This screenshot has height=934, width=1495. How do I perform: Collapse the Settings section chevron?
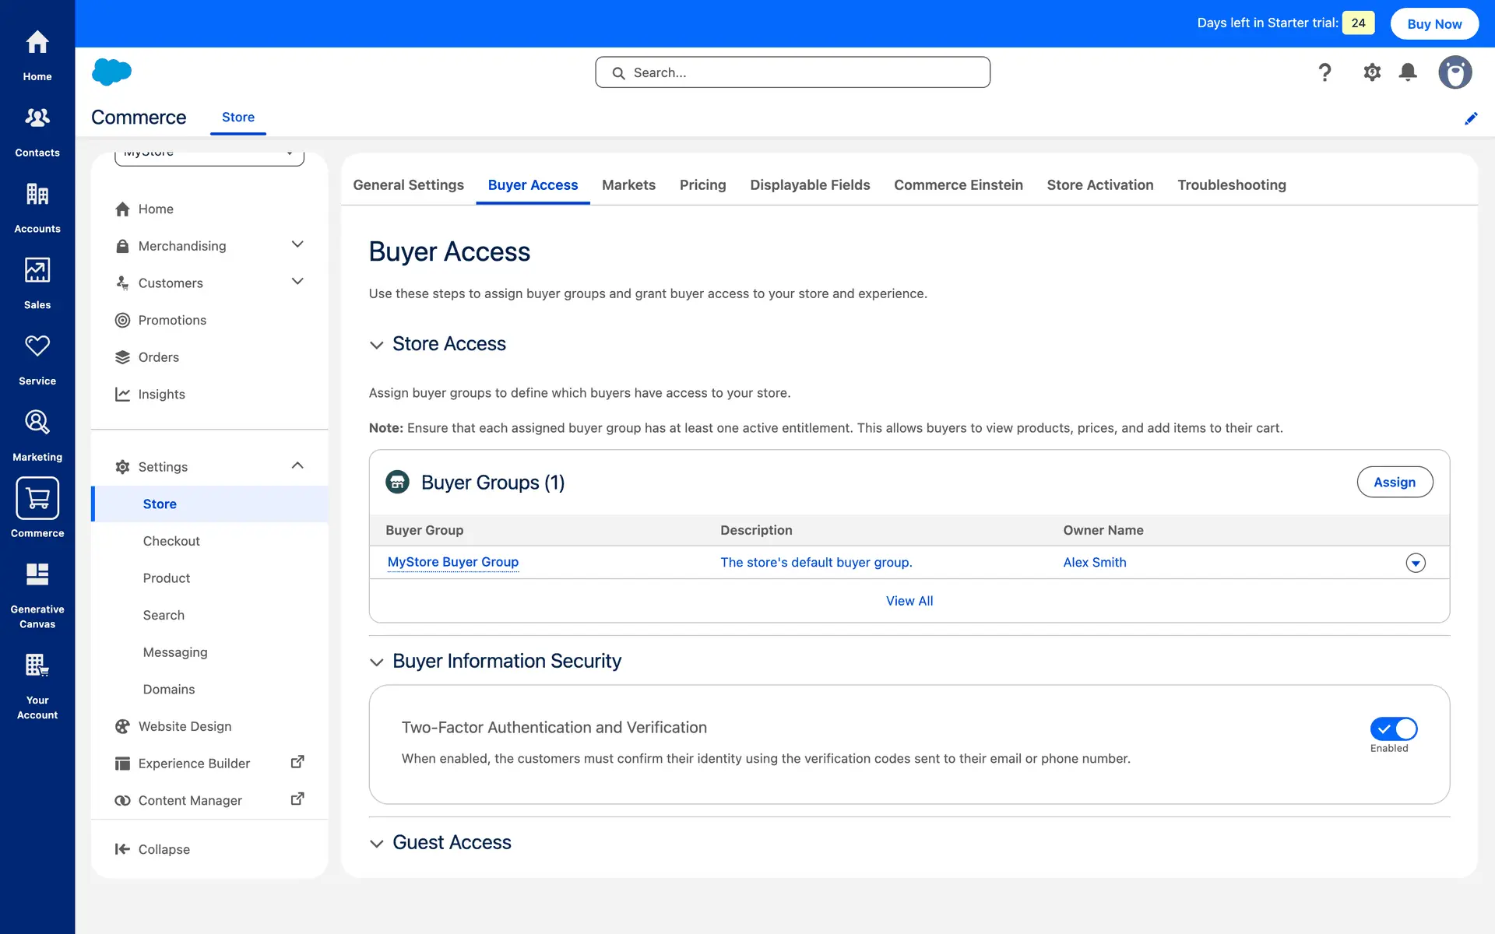297,465
